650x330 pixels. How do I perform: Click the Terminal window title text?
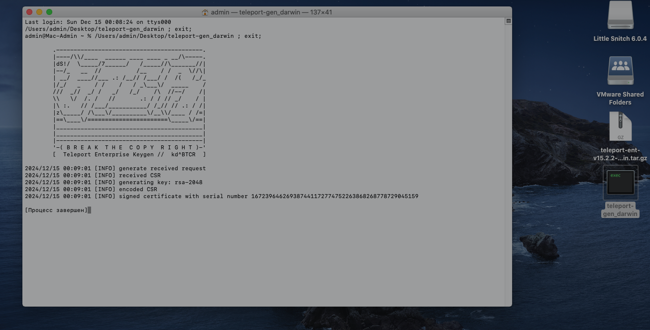click(x=271, y=12)
